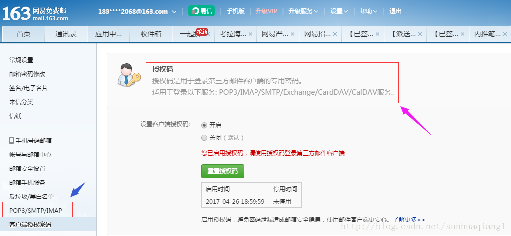The height and width of the screenshot is (236, 511).
Task: Select the 关闭（默认） radio button
Action: point(204,138)
